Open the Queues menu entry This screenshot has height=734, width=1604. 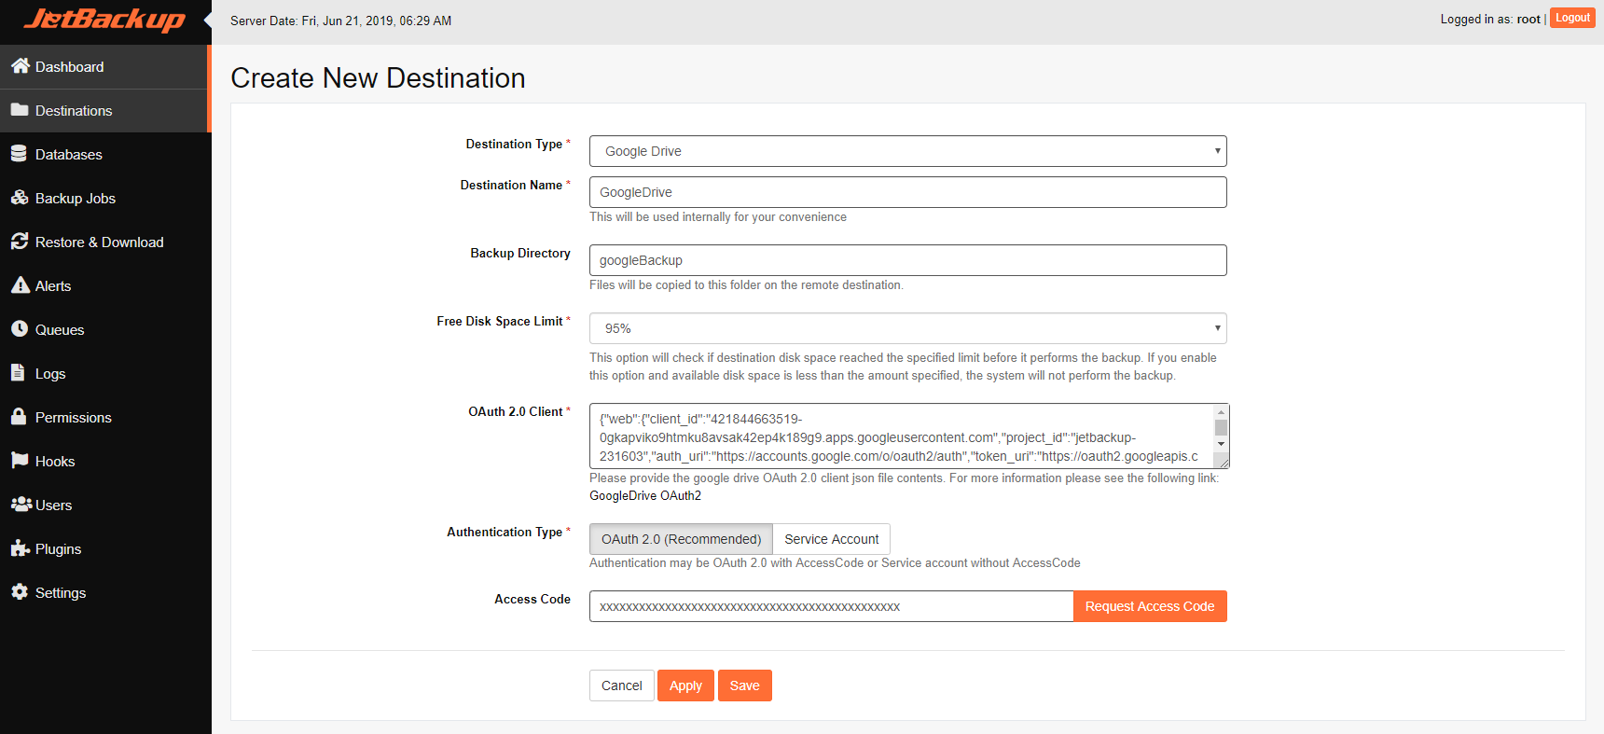click(104, 330)
